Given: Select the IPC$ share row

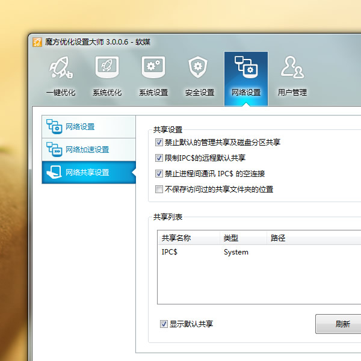Looking at the screenshot, I should (x=259, y=252).
